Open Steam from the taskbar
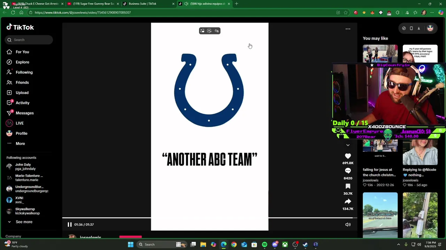 pos(306,244)
